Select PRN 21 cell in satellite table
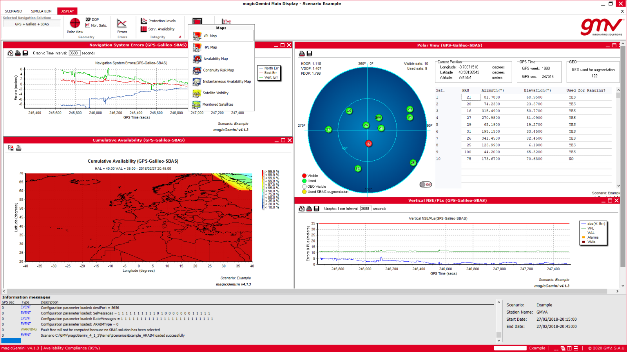The height and width of the screenshot is (352, 627). pos(471,97)
